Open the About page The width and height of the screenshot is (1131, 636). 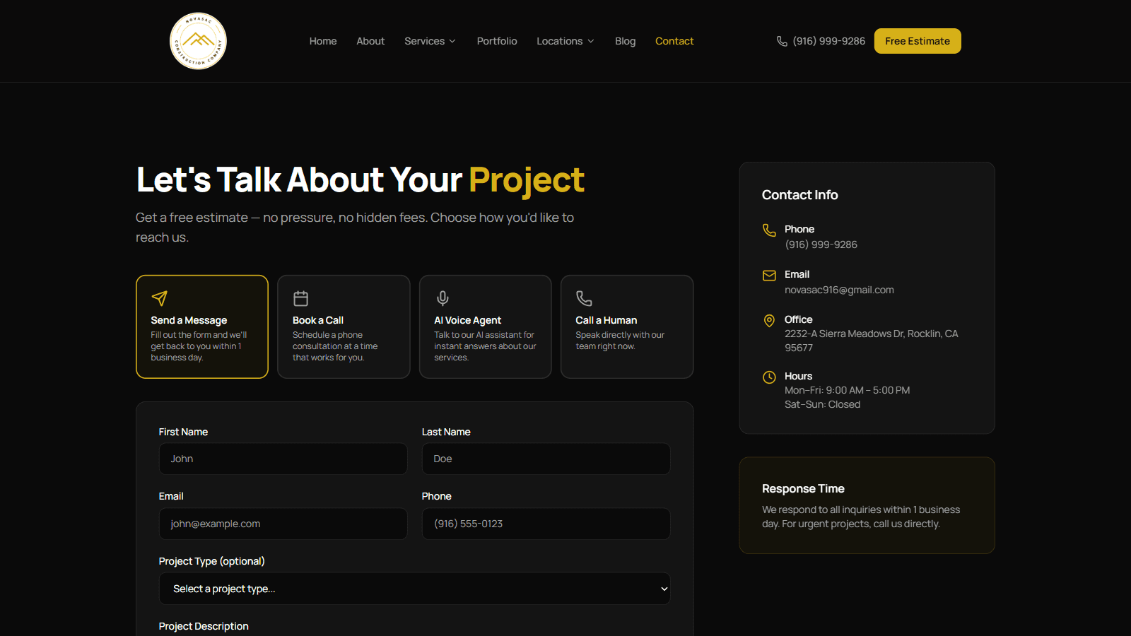coord(370,41)
